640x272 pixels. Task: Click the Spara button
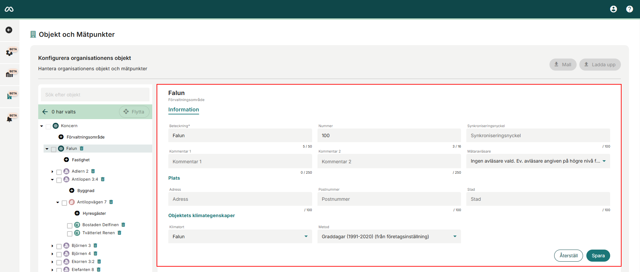click(598, 256)
